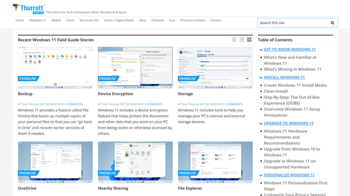Click PREMIUM badge on Backup thumbnail

click(x=29, y=79)
